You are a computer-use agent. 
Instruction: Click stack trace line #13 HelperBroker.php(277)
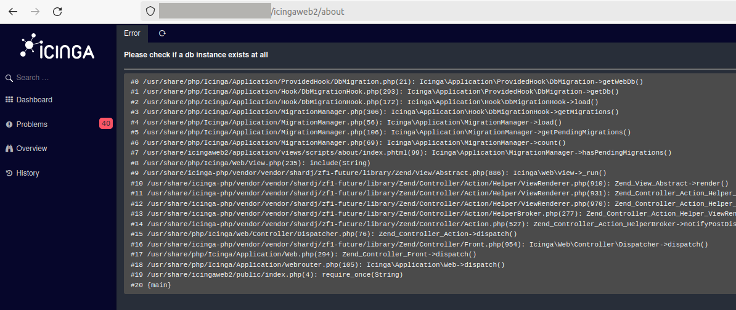tap(433, 214)
